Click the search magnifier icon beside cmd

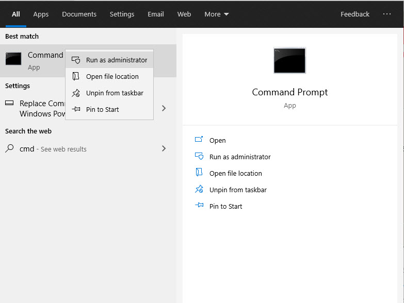click(x=9, y=149)
